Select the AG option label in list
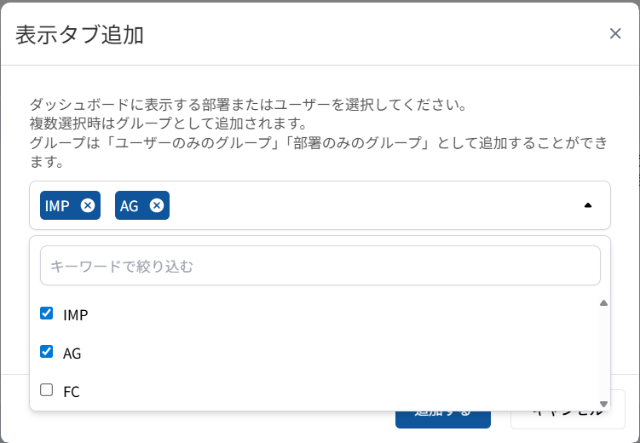 pos(72,353)
